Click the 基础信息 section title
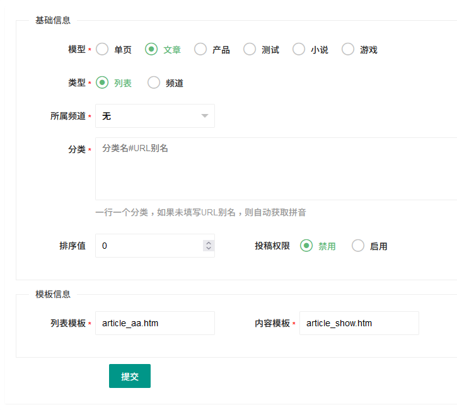Screen dimensions: 457x410 tap(53, 20)
